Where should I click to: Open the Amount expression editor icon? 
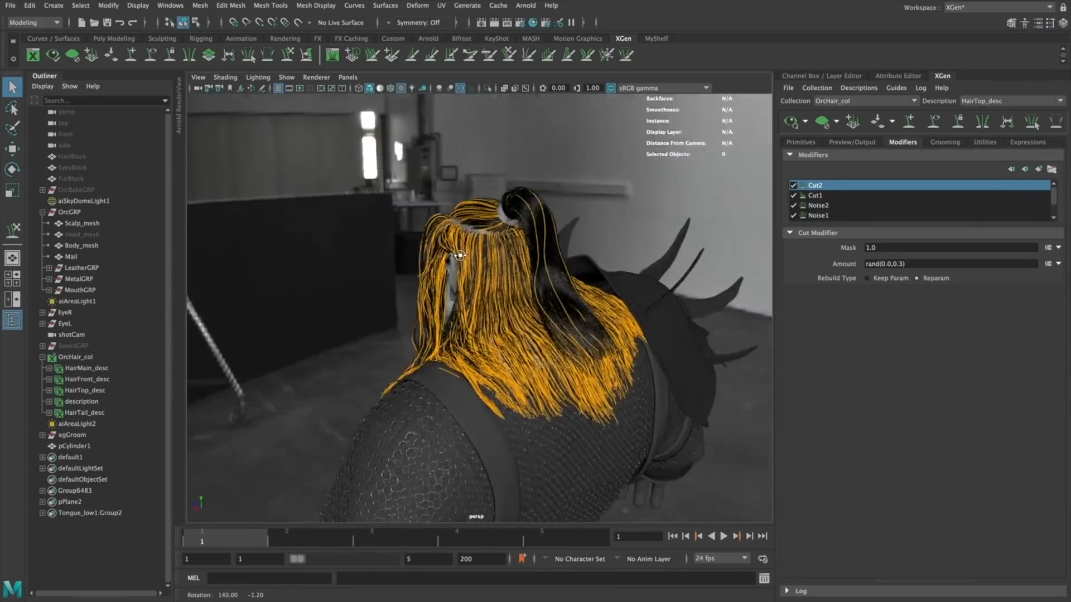point(1048,264)
